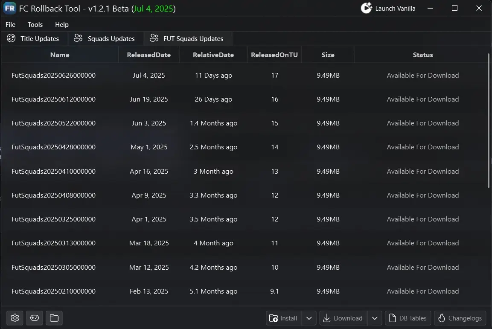The width and height of the screenshot is (492, 329).
Task: Click the Feb 13, 2025 date cell
Action: tap(149, 291)
